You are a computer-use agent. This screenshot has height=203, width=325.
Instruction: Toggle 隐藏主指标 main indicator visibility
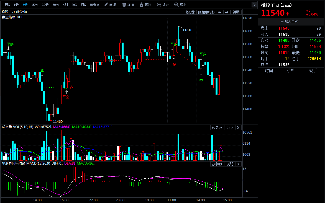pyautogui.click(x=206, y=12)
